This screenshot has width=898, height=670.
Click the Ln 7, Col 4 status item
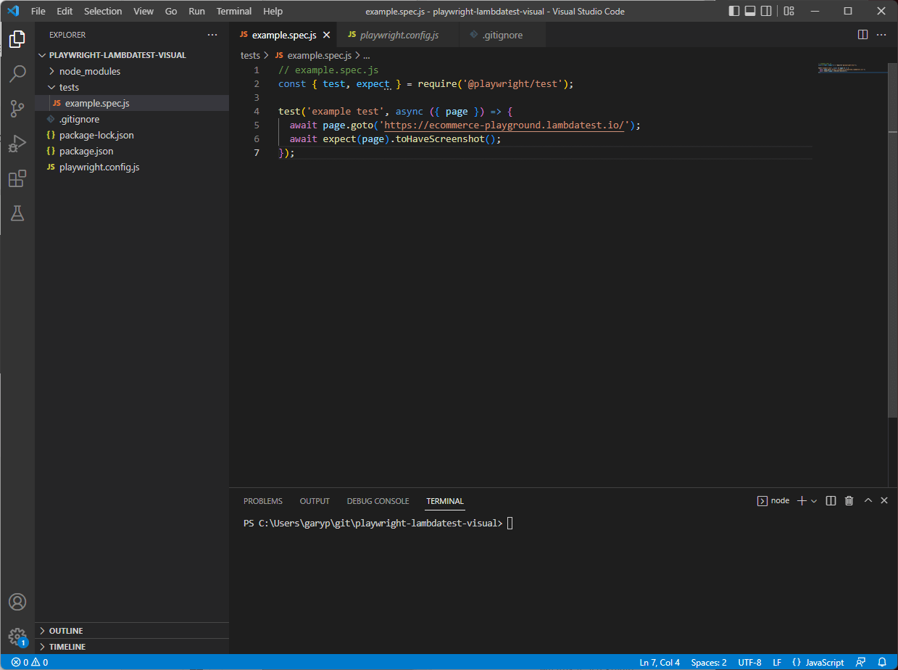tap(659, 662)
